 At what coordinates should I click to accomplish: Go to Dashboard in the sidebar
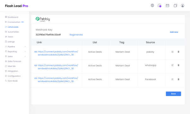pos(11,17)
